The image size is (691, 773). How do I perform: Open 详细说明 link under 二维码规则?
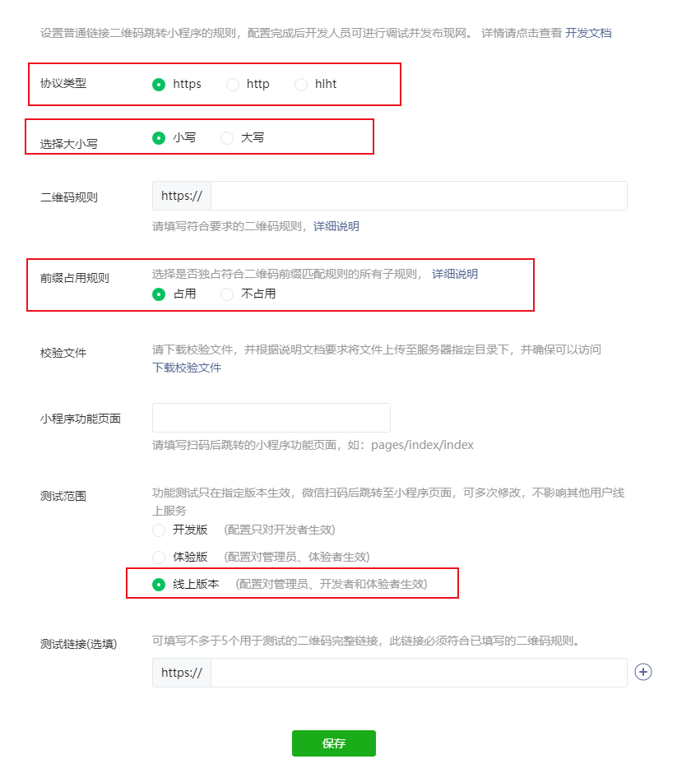point(336,226)
